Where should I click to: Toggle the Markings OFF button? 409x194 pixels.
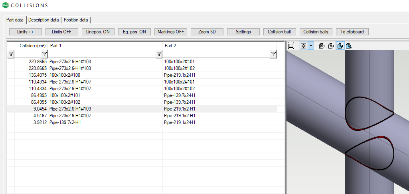pos(171,32)
